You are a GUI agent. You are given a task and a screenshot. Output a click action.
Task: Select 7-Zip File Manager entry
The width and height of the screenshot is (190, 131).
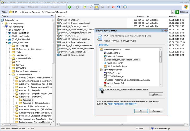coord(116,76)
